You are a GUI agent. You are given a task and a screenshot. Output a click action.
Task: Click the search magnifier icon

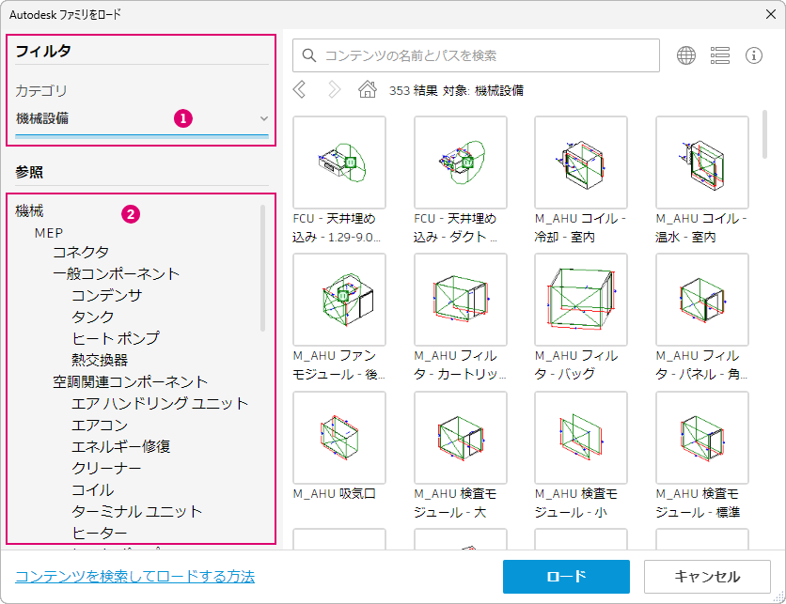(x=309, y=56)
